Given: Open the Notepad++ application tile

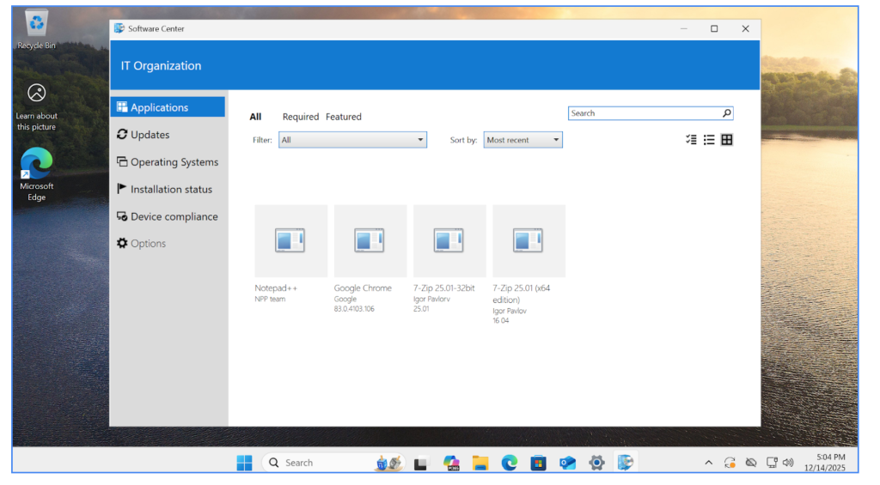Looking at the screenshot, I should (x=290, y=241).
